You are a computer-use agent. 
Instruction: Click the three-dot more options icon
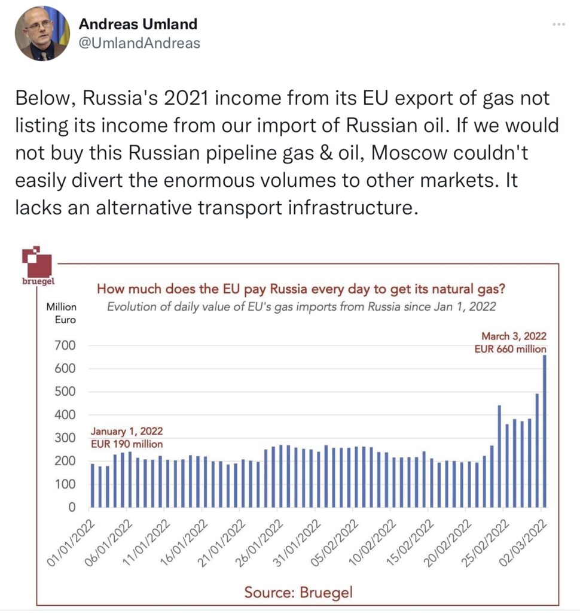pyautogui.click(x=558, y=25)
